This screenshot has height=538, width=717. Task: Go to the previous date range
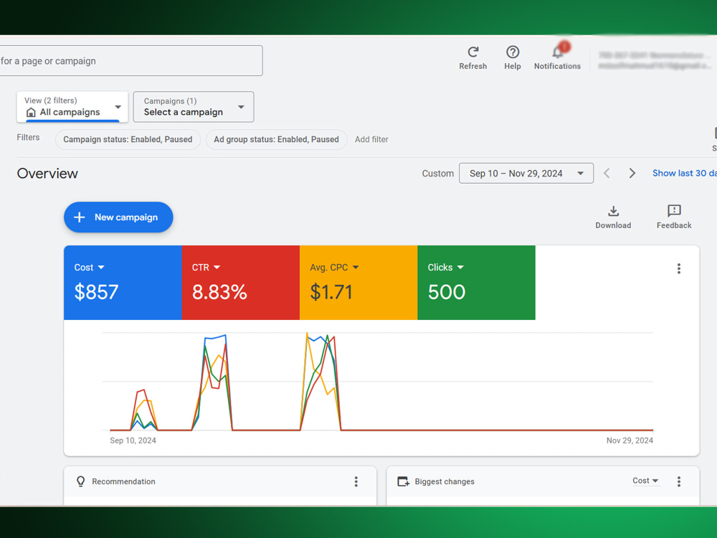click(x=607, y=174)
